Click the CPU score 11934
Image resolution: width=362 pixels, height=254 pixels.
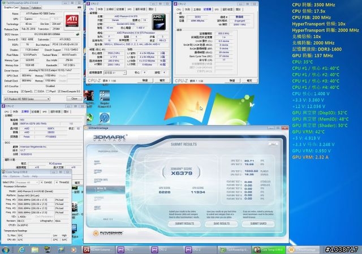point(198,192)
